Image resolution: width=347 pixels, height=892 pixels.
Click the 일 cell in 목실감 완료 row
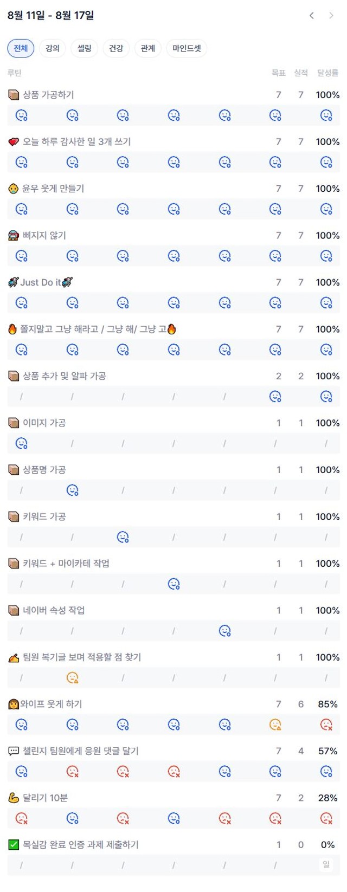[326, 865]
